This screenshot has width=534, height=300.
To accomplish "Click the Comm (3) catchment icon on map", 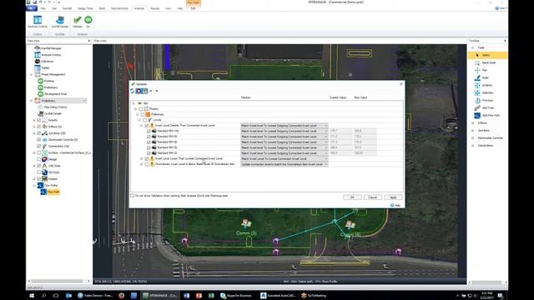I will pos(246,223).
